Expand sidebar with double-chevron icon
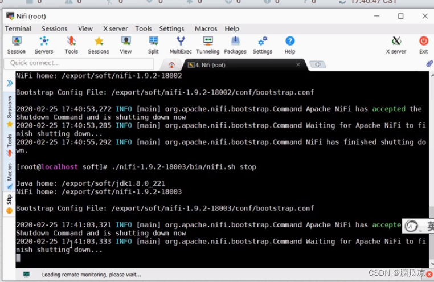This screenshot has height=282, width=434. [x=10, y=83]
